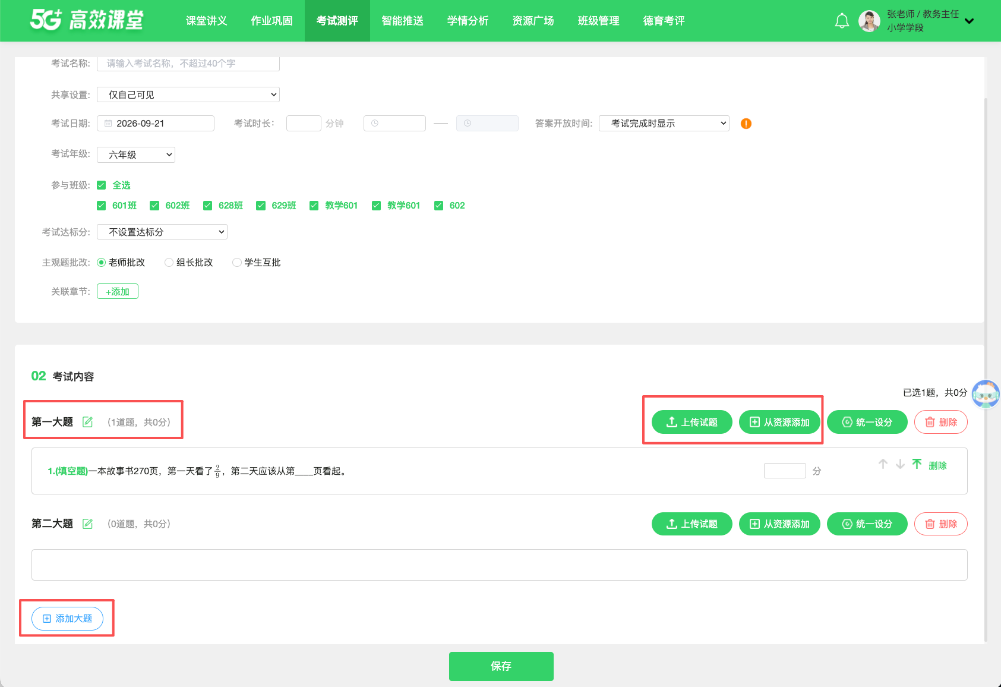Click 从资源添加 for 第二大题
Viewport: 1001px width, 687px height.
(779, 524)
